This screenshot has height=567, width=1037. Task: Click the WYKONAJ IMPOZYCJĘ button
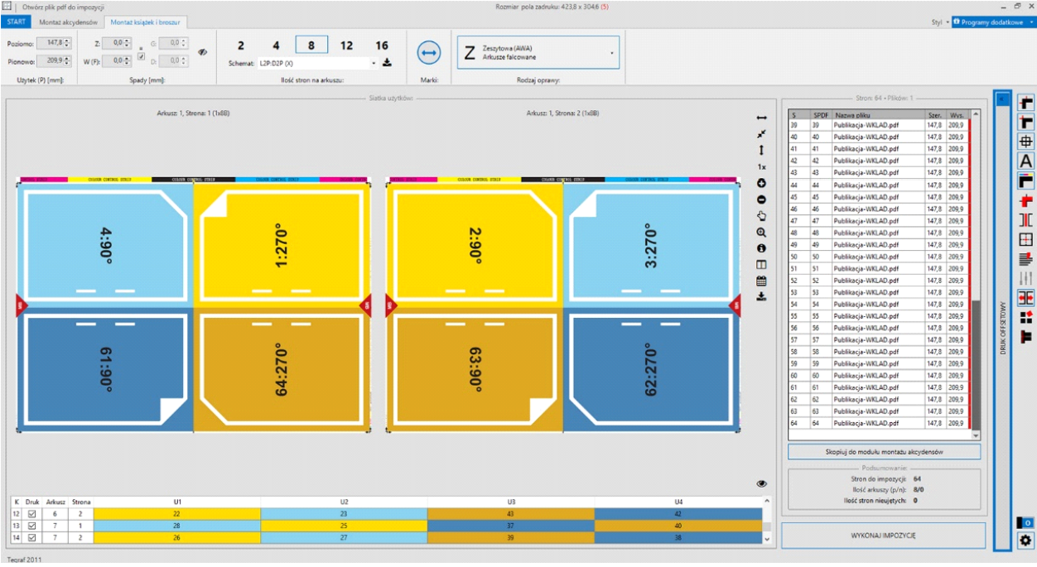883,536
